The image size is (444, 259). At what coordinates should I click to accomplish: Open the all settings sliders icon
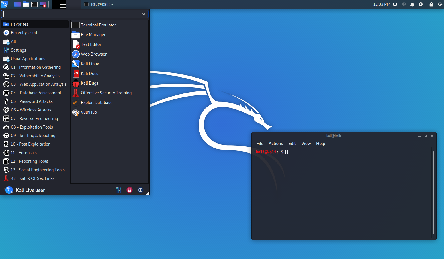pyautogui.click(x=119, y=190)
